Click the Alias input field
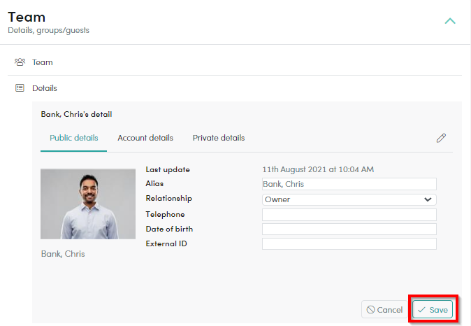 (x=349, y=184)
